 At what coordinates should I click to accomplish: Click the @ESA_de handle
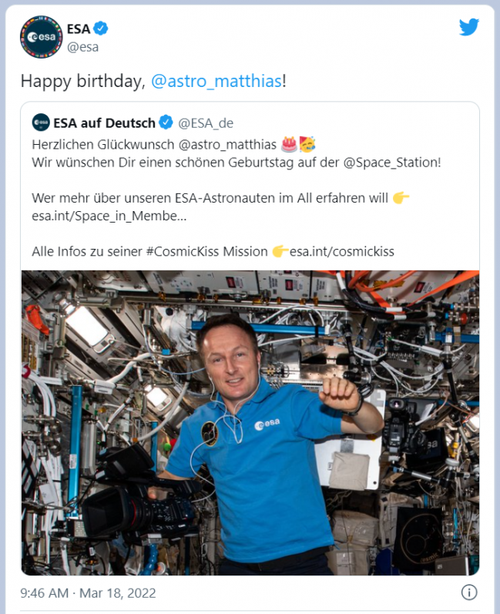click(x=206, y=122)
